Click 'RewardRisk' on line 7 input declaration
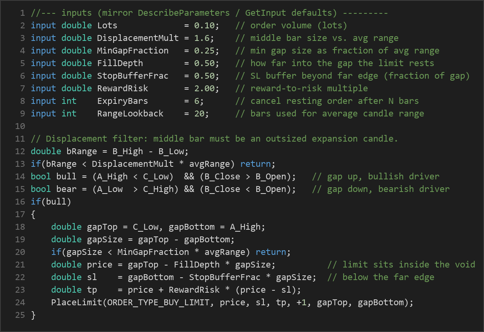Viewport: 484px width, 332px height. (123, 89)
